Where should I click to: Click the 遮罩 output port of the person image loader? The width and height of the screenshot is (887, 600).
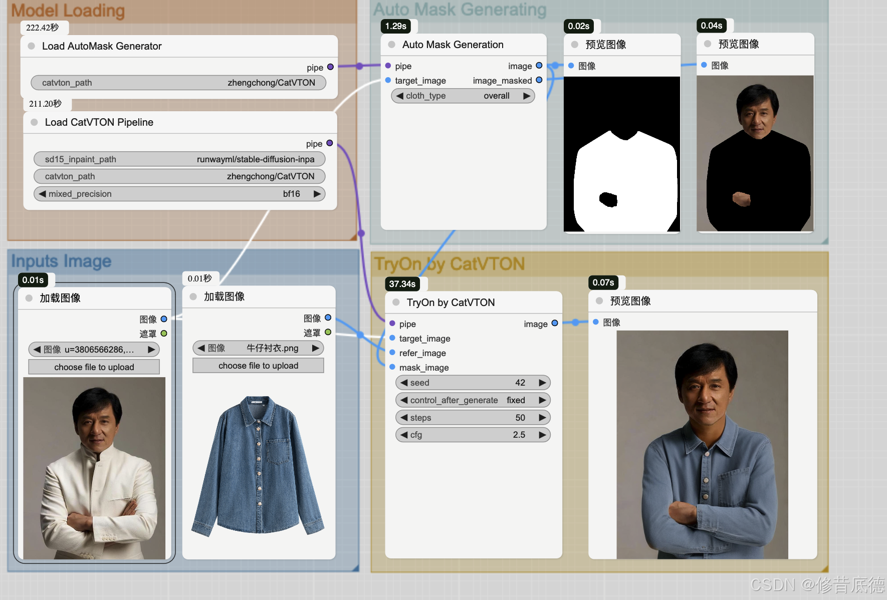point(164,333)
